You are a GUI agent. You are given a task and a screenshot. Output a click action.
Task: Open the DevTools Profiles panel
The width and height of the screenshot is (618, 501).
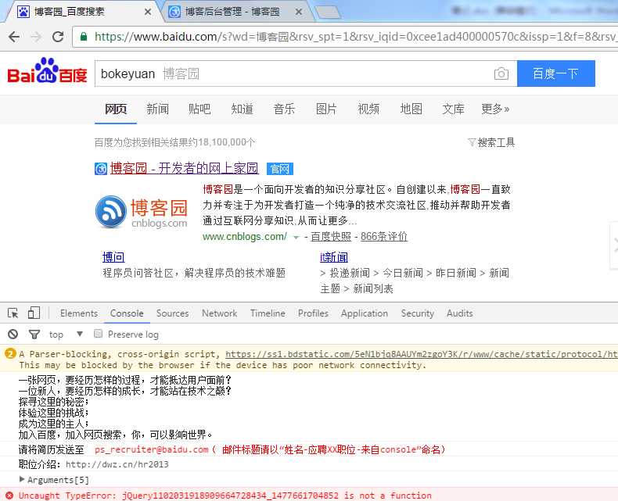[314, 313]
